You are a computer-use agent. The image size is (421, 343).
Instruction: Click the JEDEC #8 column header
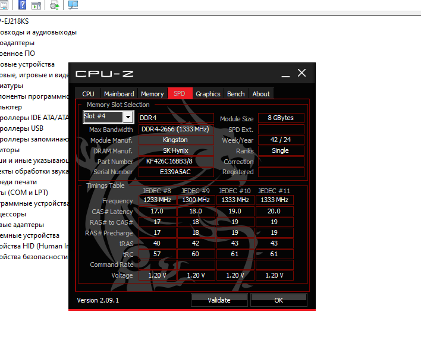tap(157, 191)
